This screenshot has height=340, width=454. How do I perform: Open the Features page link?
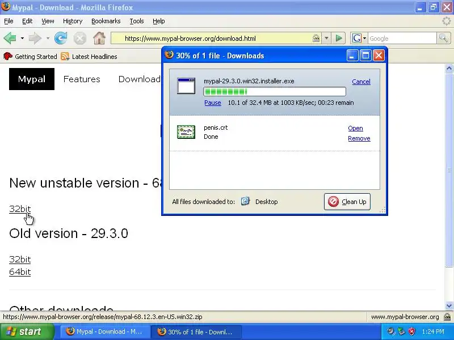[82, 79]
